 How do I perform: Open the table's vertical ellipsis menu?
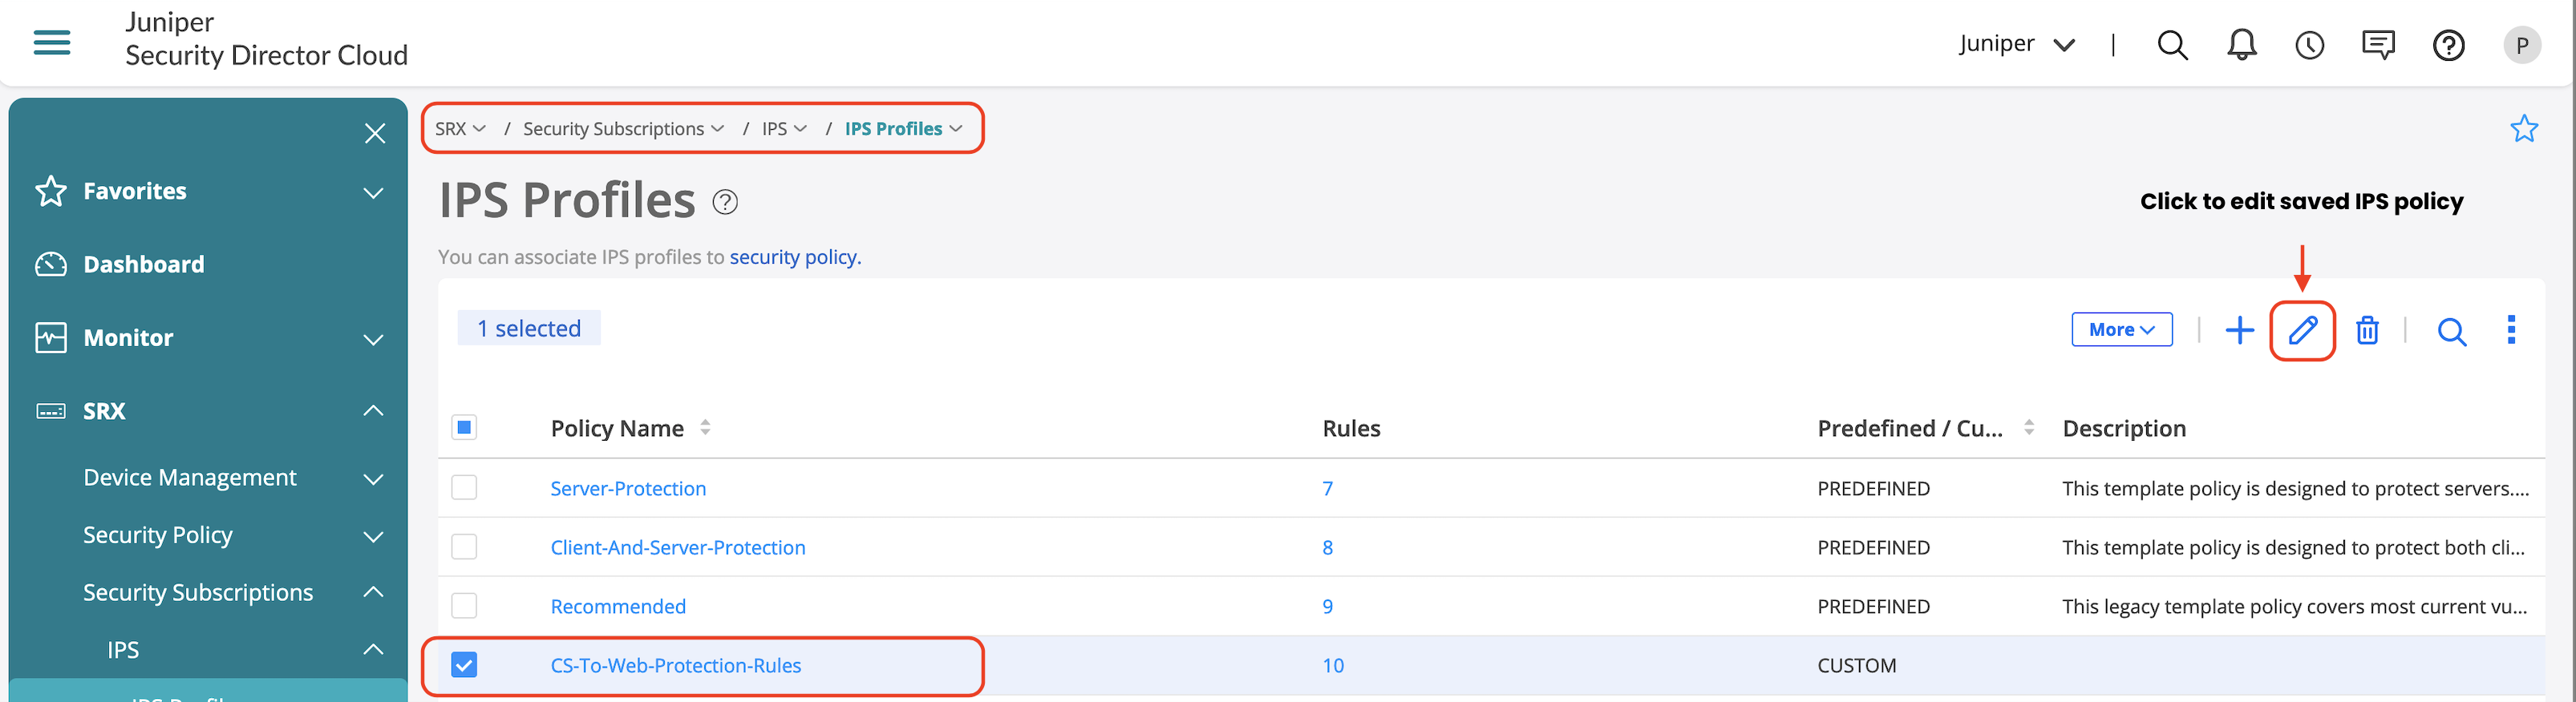click(x=2510, y=330)
